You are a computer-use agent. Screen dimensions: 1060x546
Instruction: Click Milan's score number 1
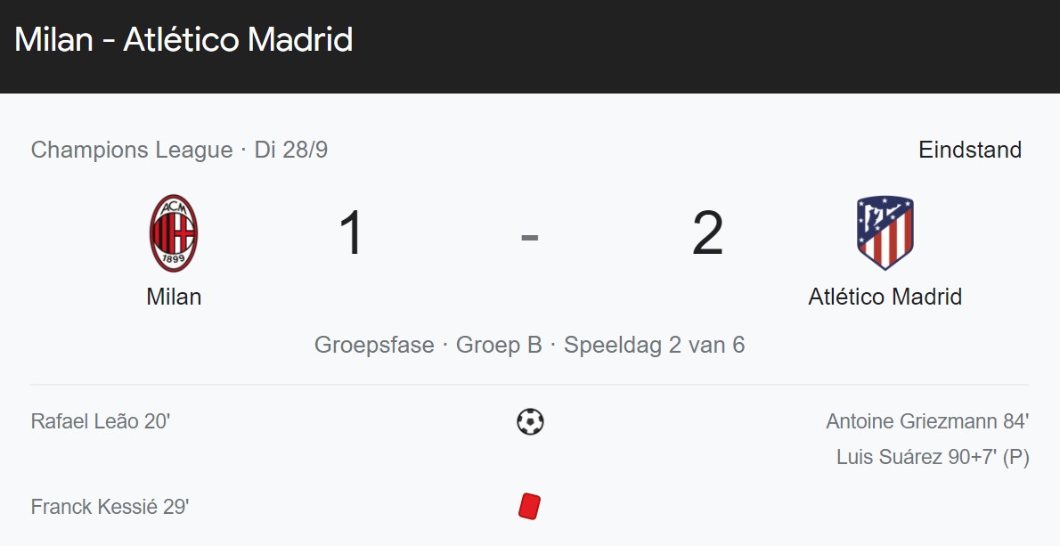coord(352,233)
